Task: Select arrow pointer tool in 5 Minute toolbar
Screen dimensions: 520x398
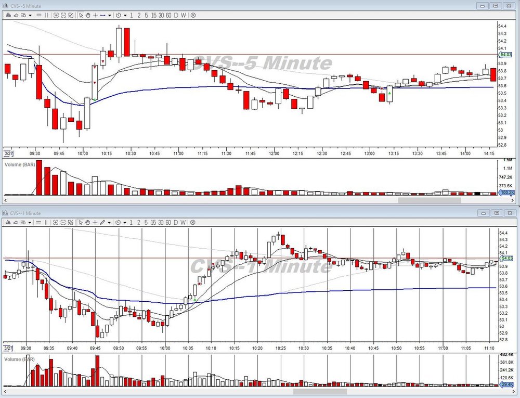Action: (81, 15)
